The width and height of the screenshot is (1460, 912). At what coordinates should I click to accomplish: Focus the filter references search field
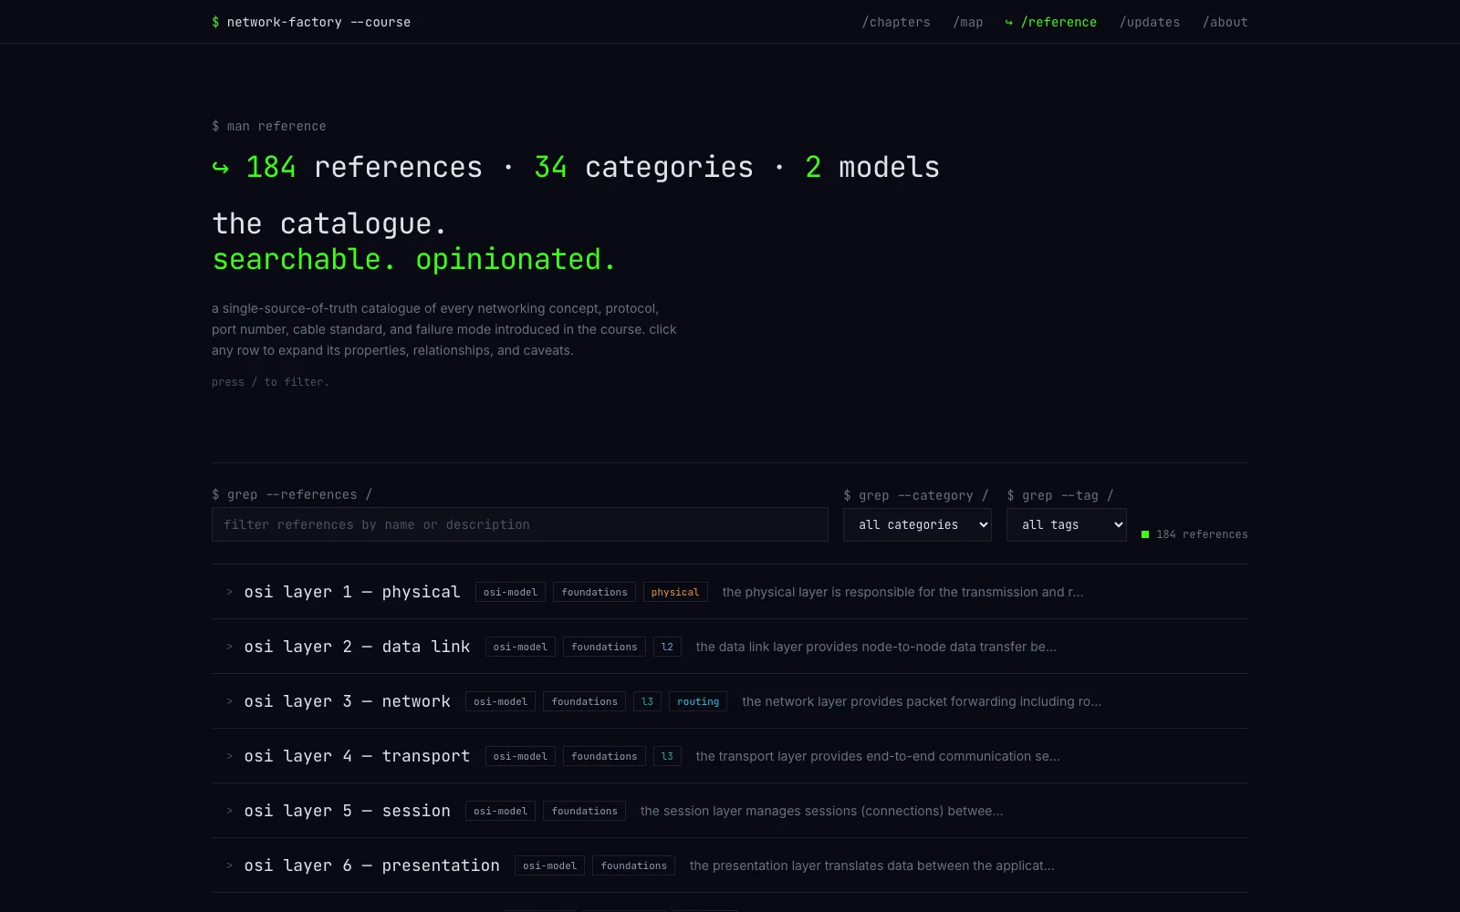tap(520, 524)
